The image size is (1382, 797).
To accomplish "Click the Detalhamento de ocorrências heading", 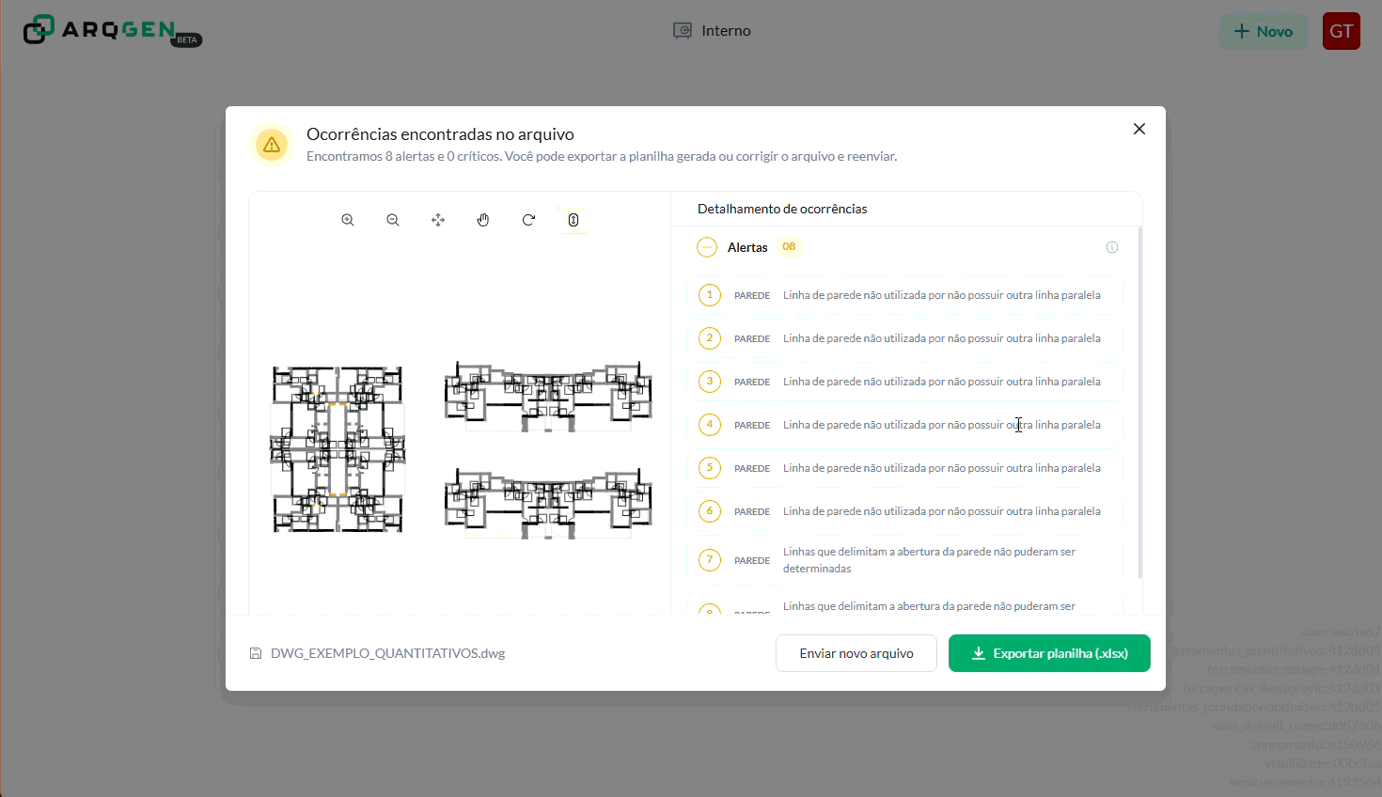I will [782, 209].
